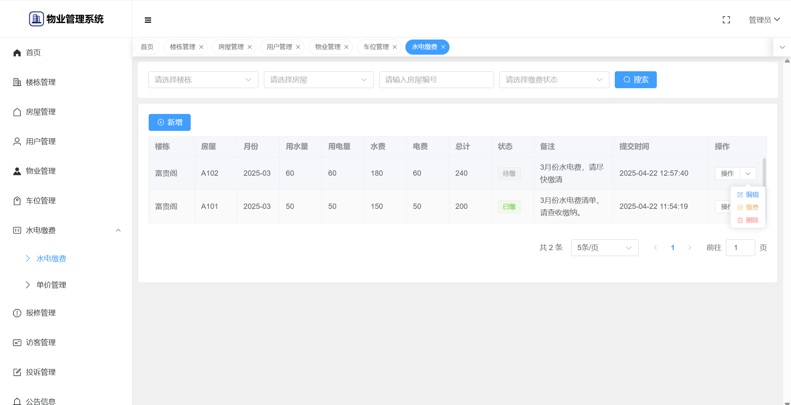The image size is (791, 405).
Task: Switch to the 用户管理 tab
Action: [279, 47]
